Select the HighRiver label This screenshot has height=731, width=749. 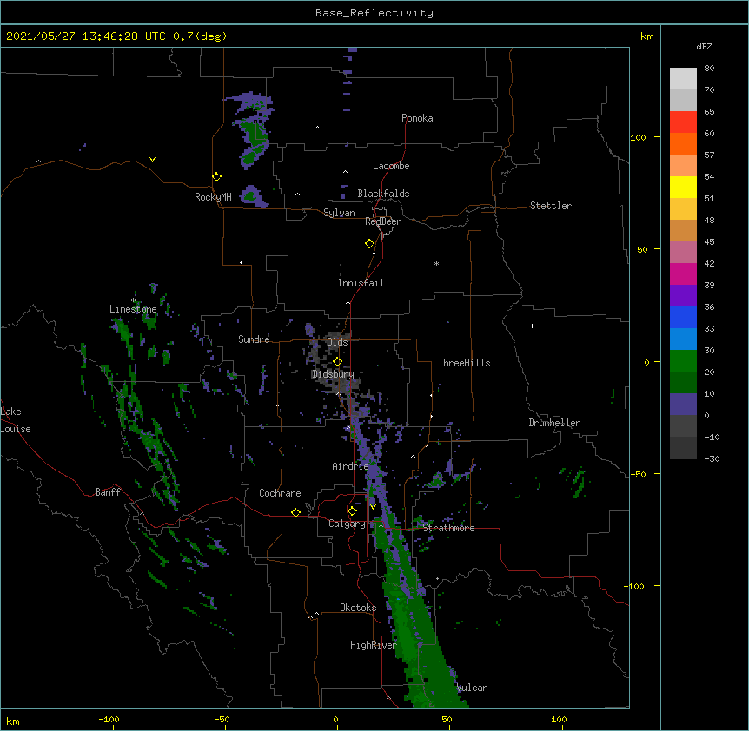click(374, 646)
